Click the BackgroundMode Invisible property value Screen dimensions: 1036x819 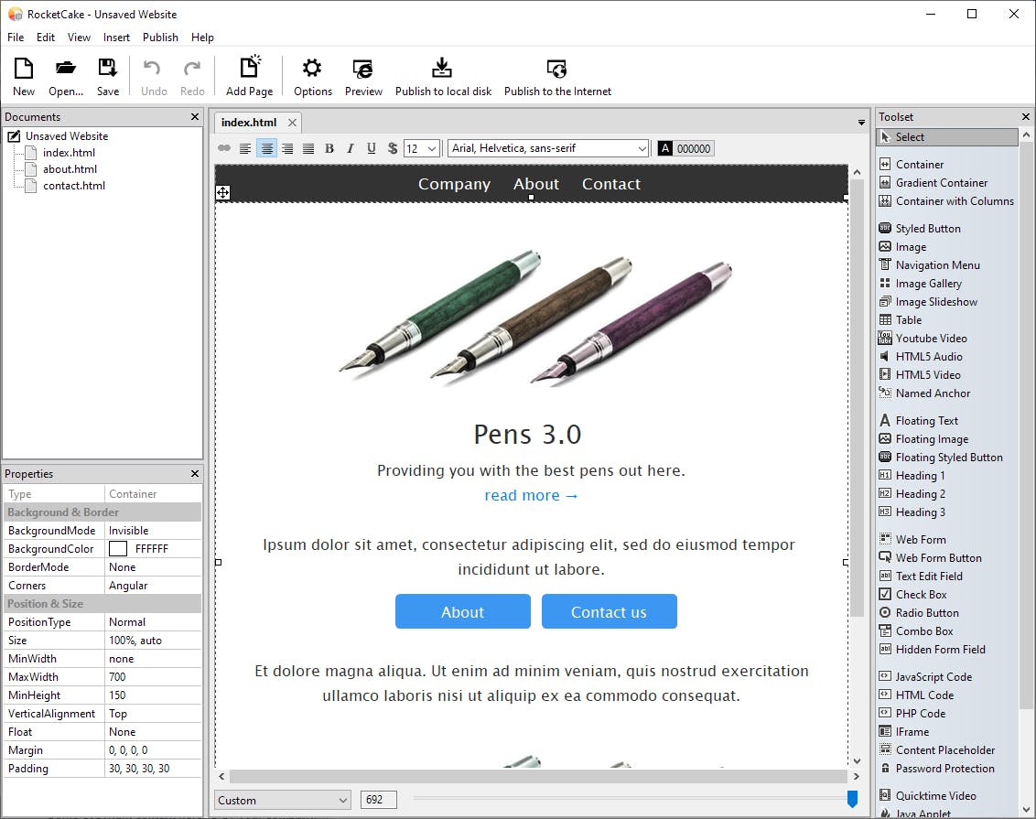point(153,531)
